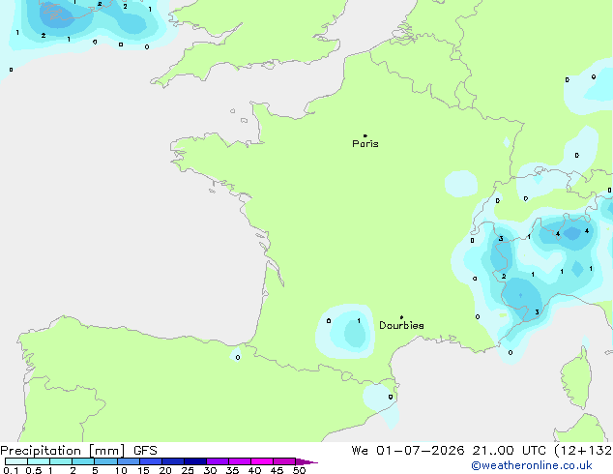Pick the 5–10 mm legend swatch
This screenshot has height=474, width=613.
pyautogui.click(x=105, y=461)
